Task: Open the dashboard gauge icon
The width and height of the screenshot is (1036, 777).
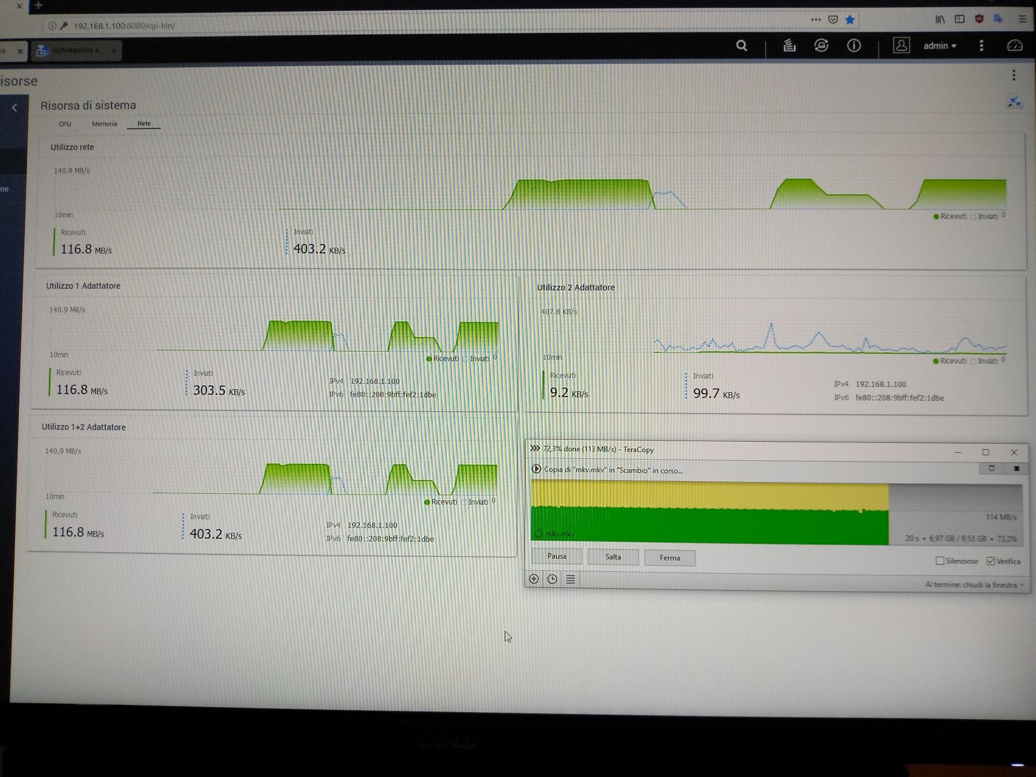Action: pyautogui.click(x=1015, y=46)
